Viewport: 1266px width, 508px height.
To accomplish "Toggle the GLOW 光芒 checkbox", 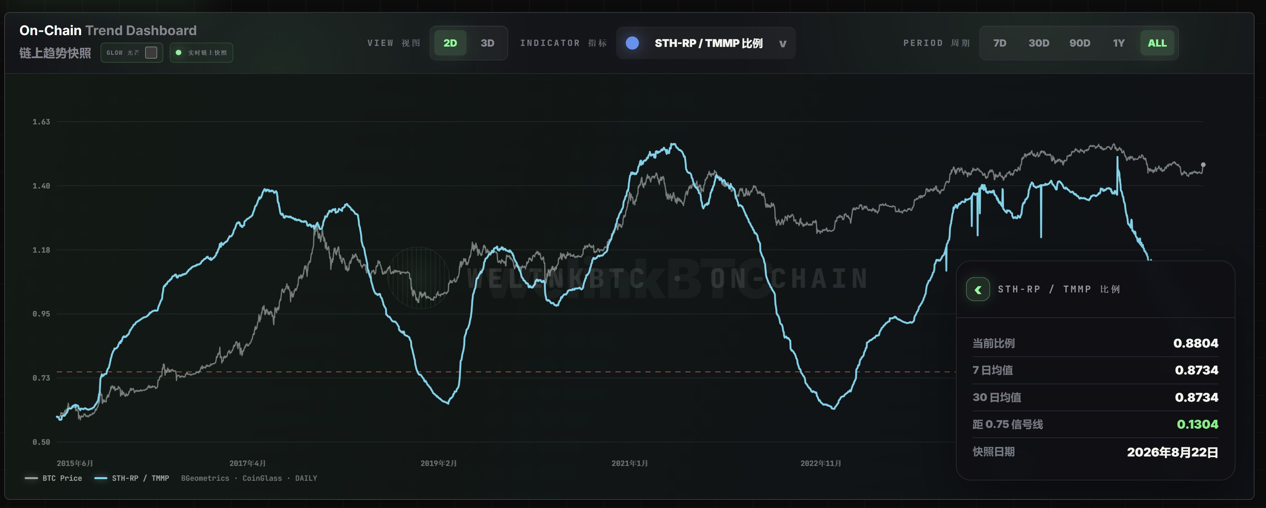I will (151, 53).
